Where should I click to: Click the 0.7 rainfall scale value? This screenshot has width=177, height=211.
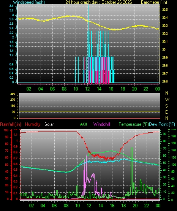click(16, 158)
